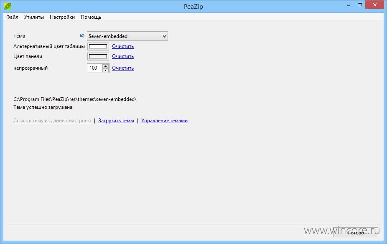The image size is (387, 244).
Task: Open the Управление темами link
Action: (164, 121)
